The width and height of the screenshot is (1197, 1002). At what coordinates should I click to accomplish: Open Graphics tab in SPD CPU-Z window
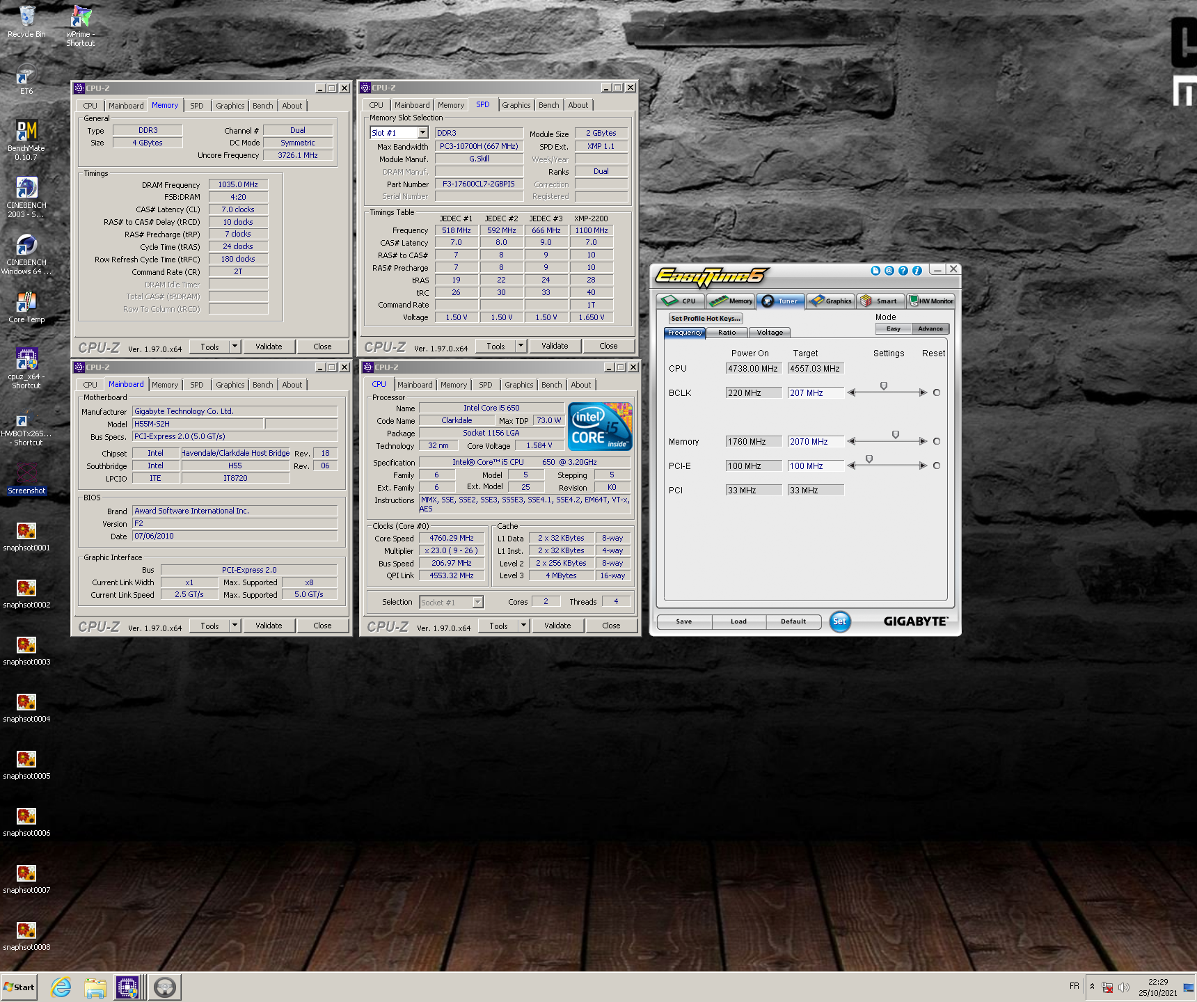tap(516, 105)
